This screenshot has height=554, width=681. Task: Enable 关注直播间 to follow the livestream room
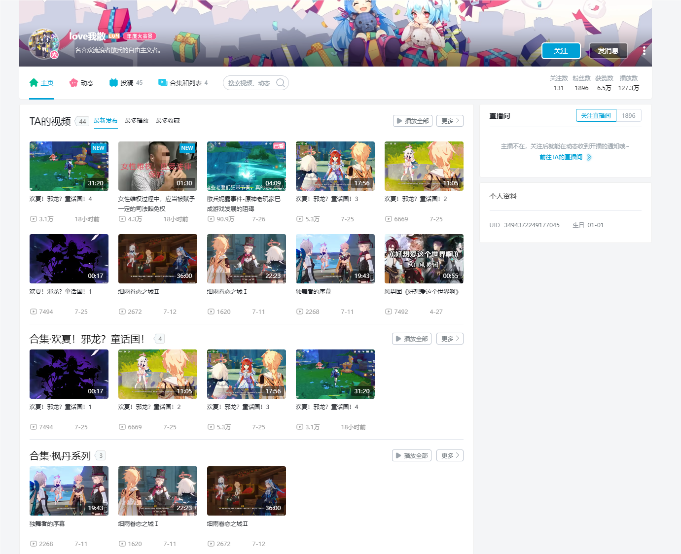click(596, 115)
